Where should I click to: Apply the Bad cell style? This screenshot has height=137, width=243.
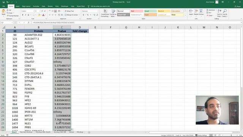coord(137,11)
